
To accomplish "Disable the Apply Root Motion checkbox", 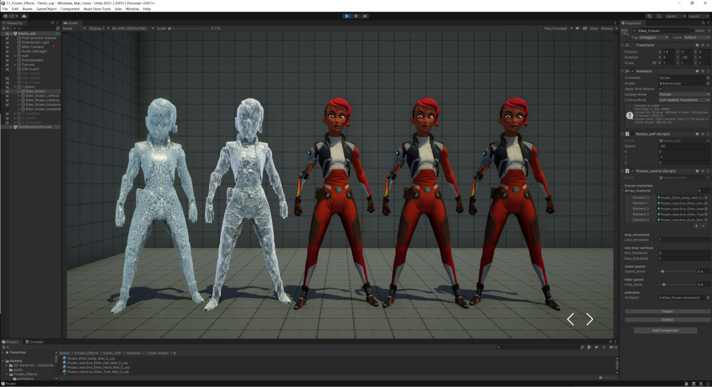I will click(660, 89).
